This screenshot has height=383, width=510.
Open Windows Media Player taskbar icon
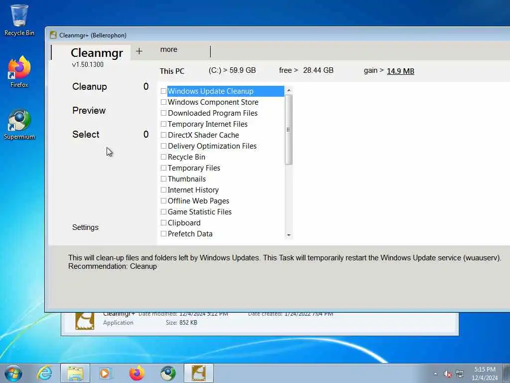click(x=106, y=373)
